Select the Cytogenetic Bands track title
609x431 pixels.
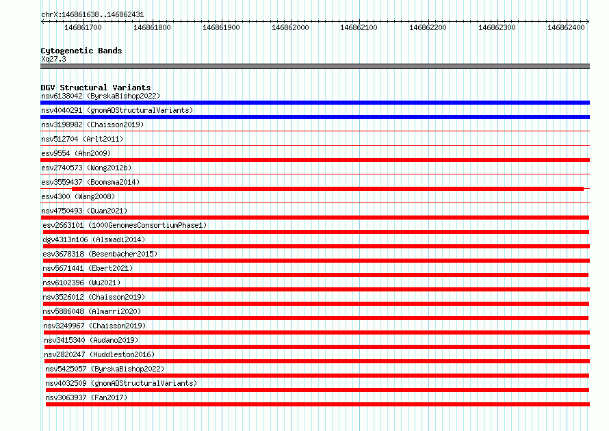click(x=81, y=51)
